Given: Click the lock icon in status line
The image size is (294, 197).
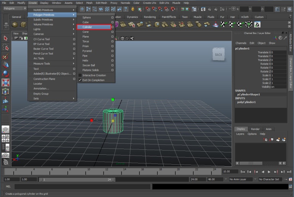Looking at the screenshot, I should pos(133,9).
